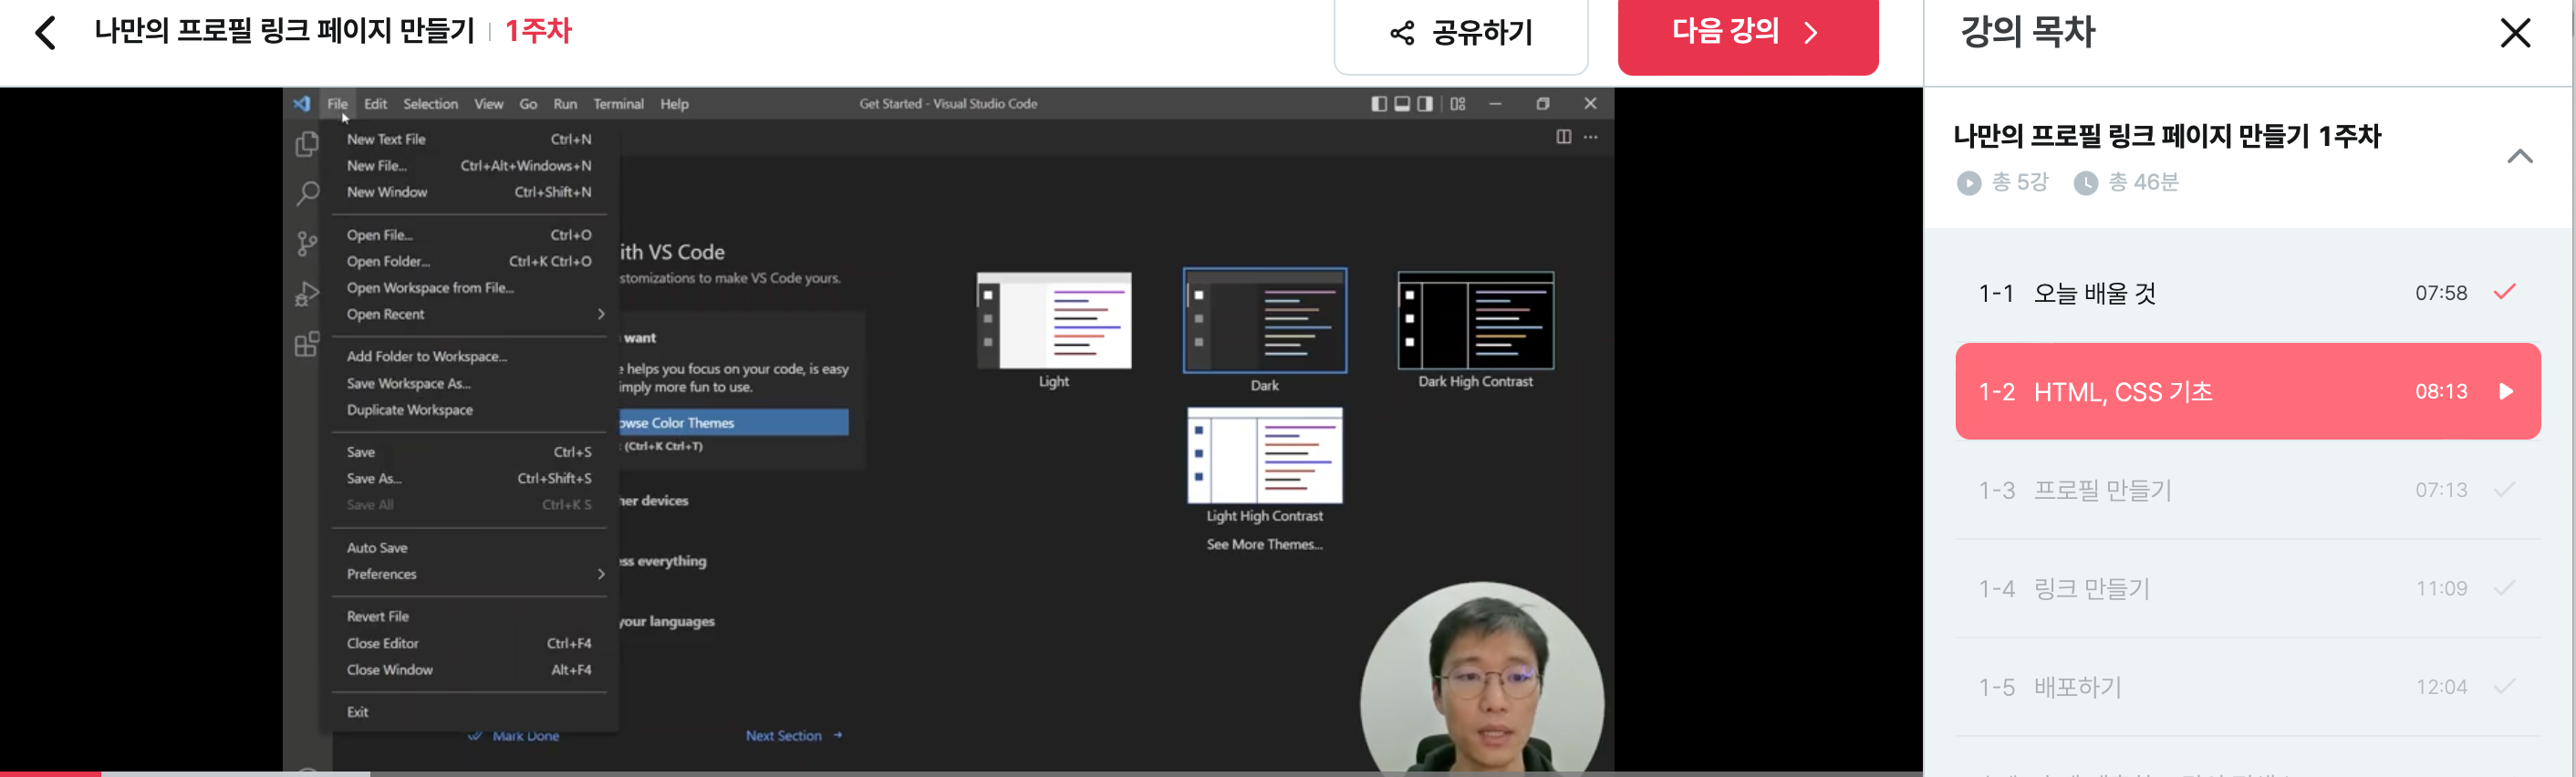Screen dimensions: 2576x777
Task: Open the Run menu
Action: 565,104
